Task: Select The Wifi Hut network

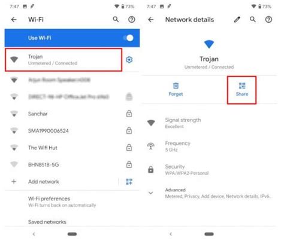Action: [x=72, y=148]
